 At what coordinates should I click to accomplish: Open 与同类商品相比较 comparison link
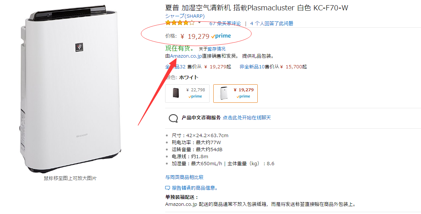point(184,177)
